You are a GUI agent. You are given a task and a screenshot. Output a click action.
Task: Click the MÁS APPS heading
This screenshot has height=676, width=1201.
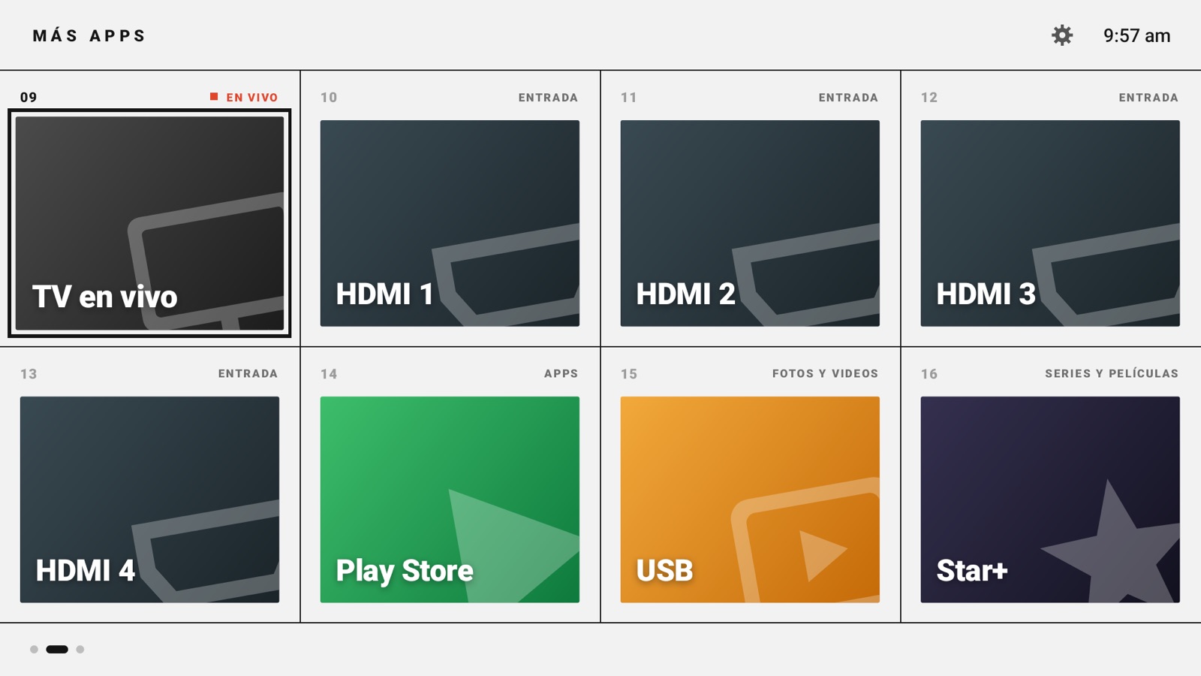point(89,35)
